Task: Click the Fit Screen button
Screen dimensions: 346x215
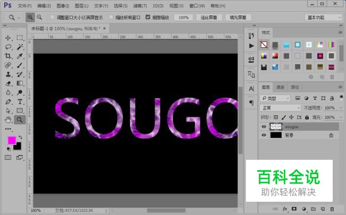Action: tap(209, 18)
